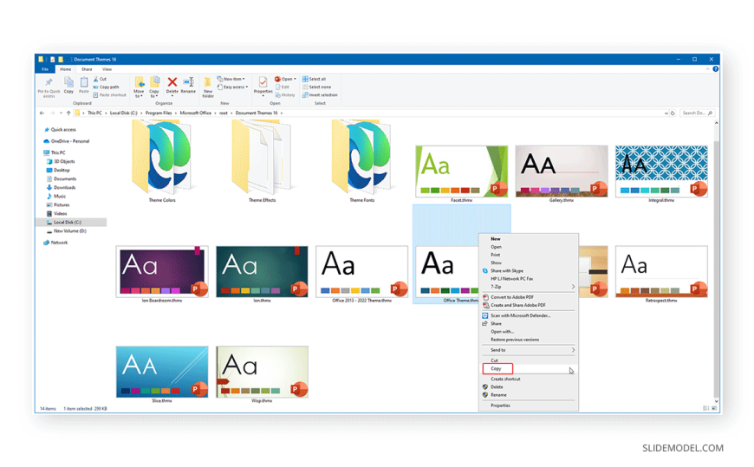
Task: Click the red Delete X icon
Action: click(172, 81)
